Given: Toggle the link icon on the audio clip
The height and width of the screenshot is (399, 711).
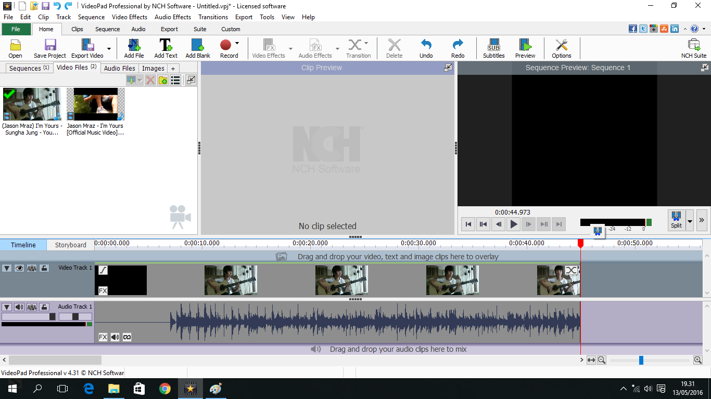Looking at the screenshot, I should pyautogui.click(x=127, y=337).
